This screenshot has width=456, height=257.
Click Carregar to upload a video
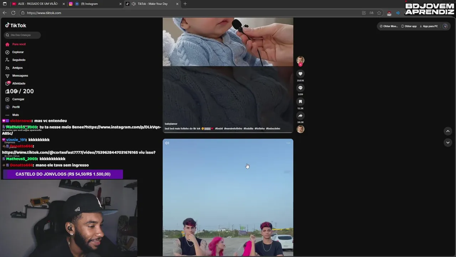click(x=15, y=99)
